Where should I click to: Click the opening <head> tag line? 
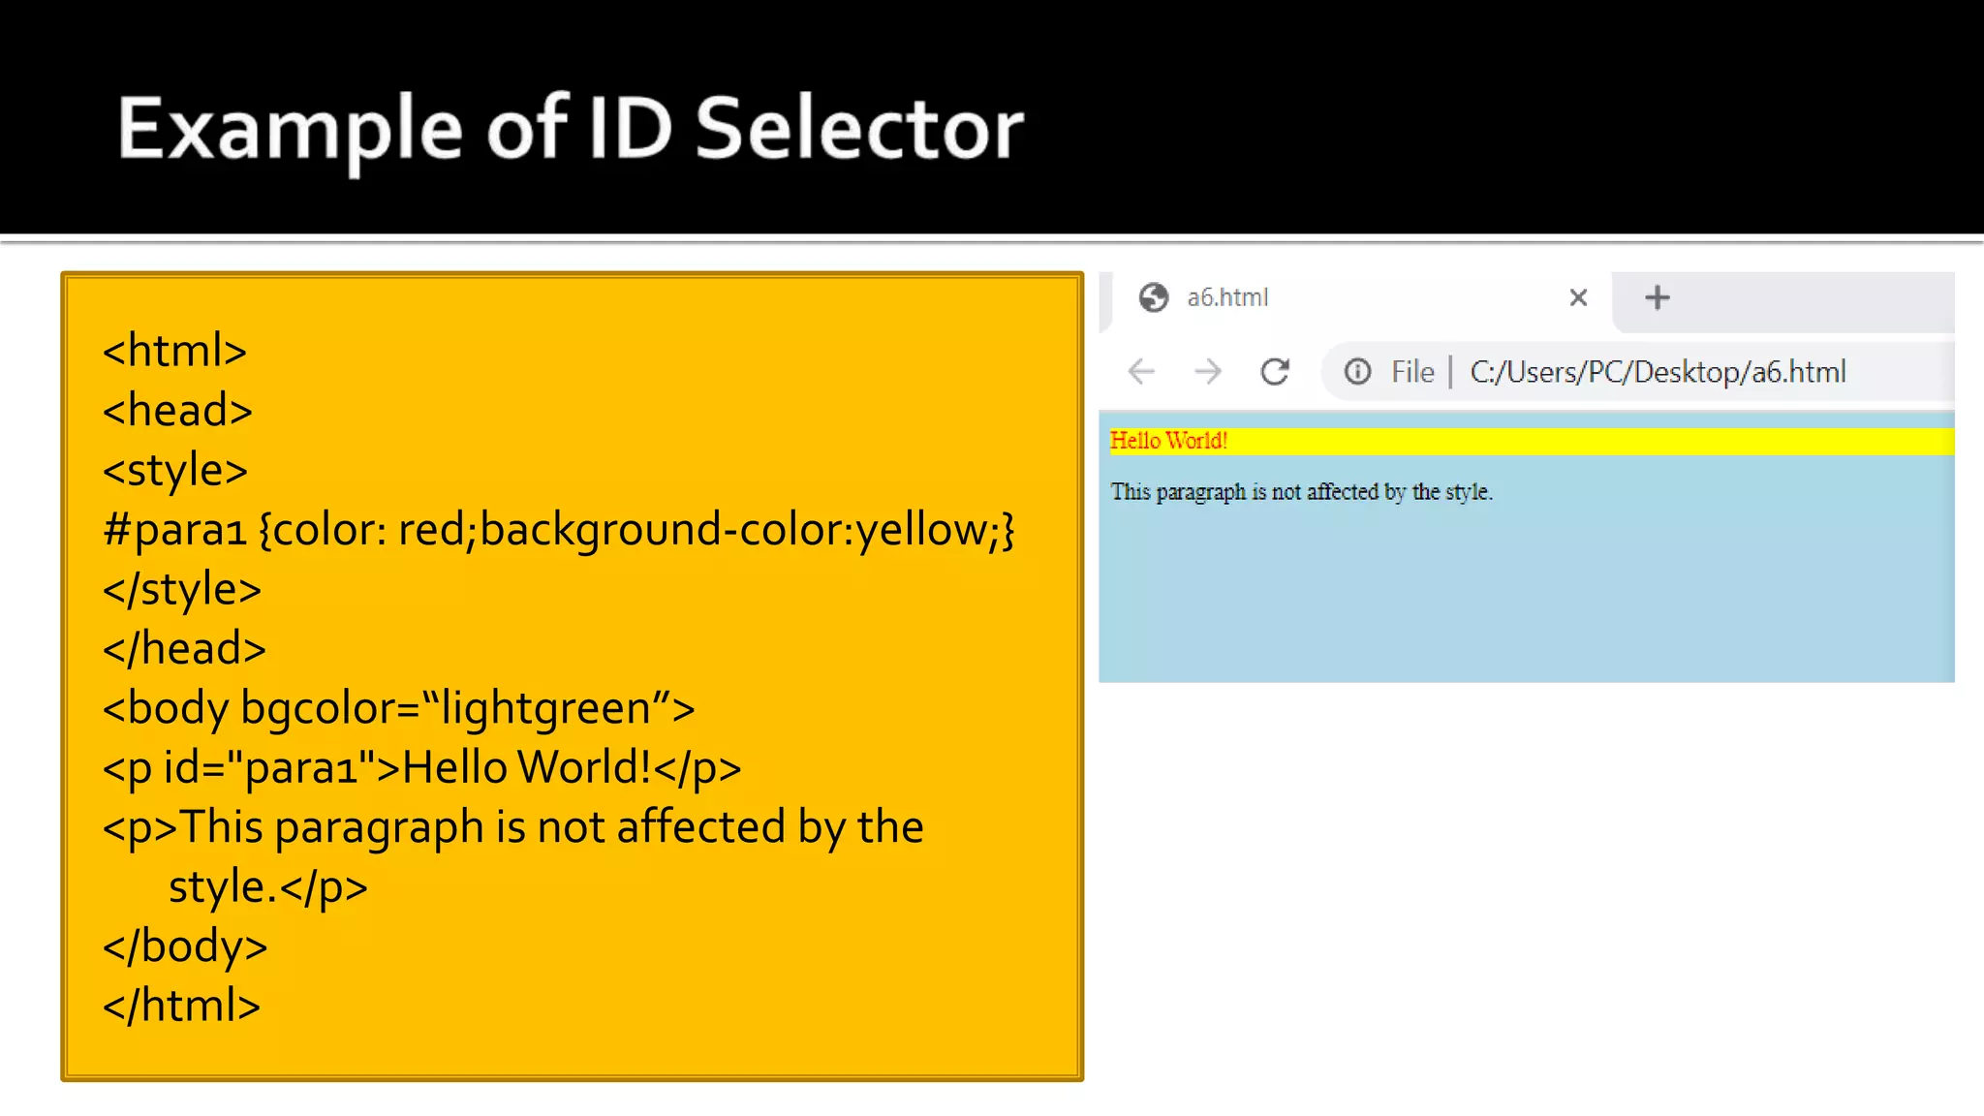click(178, 411)
